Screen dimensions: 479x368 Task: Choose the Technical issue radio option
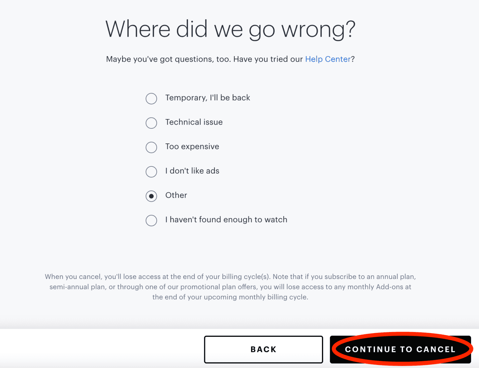pyautogui.click(x=151, y=123)
